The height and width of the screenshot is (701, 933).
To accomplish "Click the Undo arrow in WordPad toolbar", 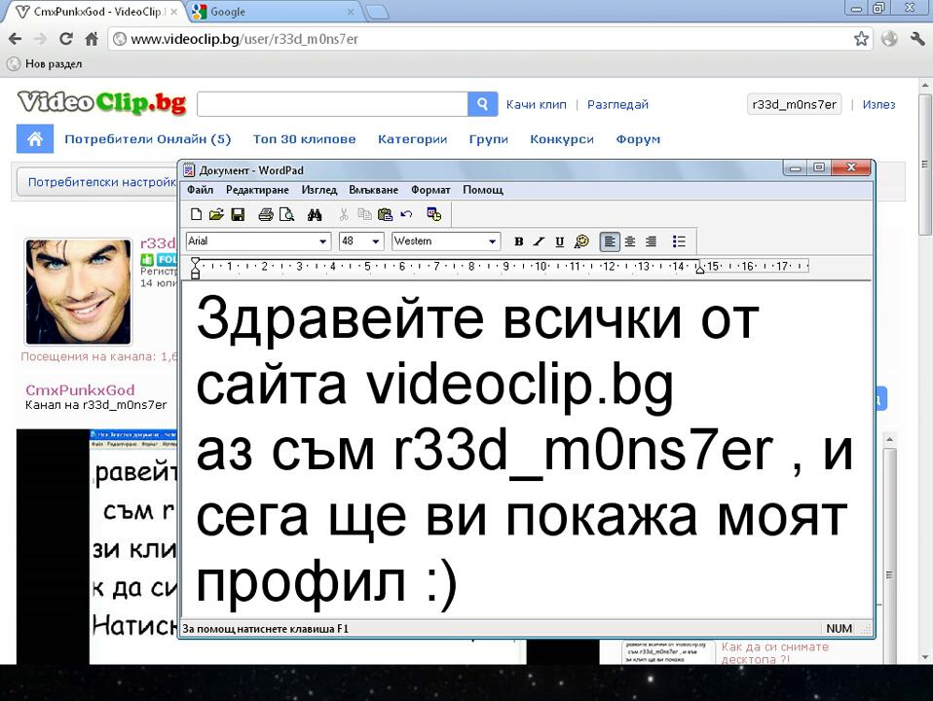I will (x=406, y=214).
